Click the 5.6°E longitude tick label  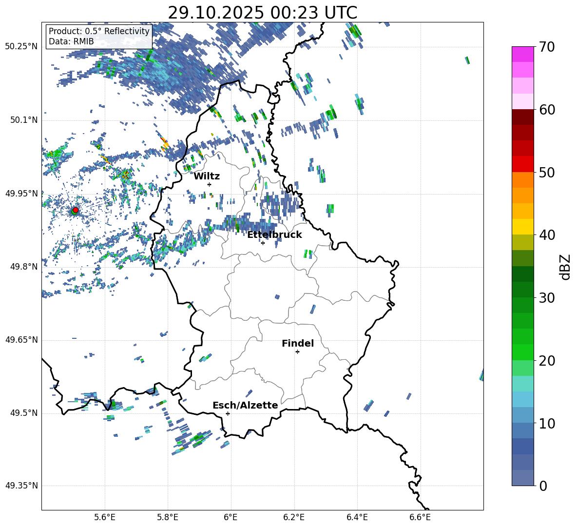coord(104,517)
